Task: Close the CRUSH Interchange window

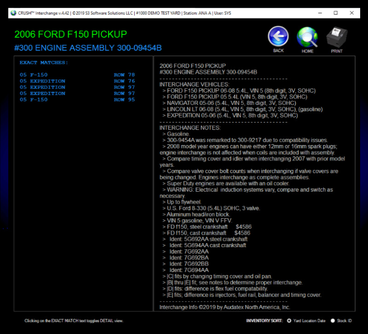Action: [x=351, y=13]
